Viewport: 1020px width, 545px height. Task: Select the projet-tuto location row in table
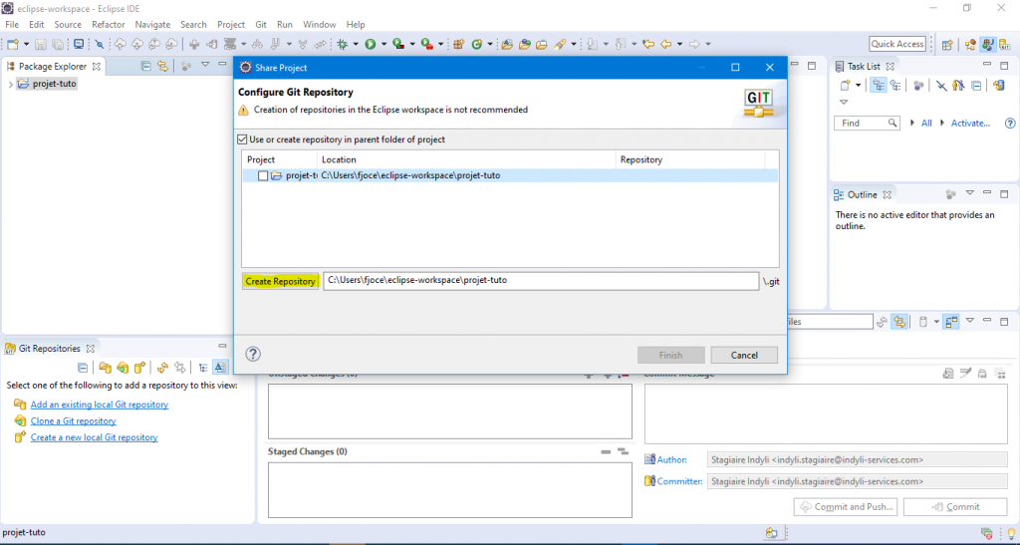[x=510, y=175]
